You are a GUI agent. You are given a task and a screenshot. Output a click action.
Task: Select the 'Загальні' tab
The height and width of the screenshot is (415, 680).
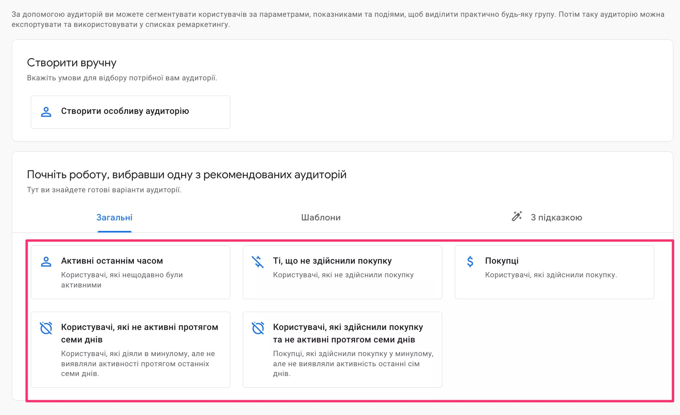point(114,217)
